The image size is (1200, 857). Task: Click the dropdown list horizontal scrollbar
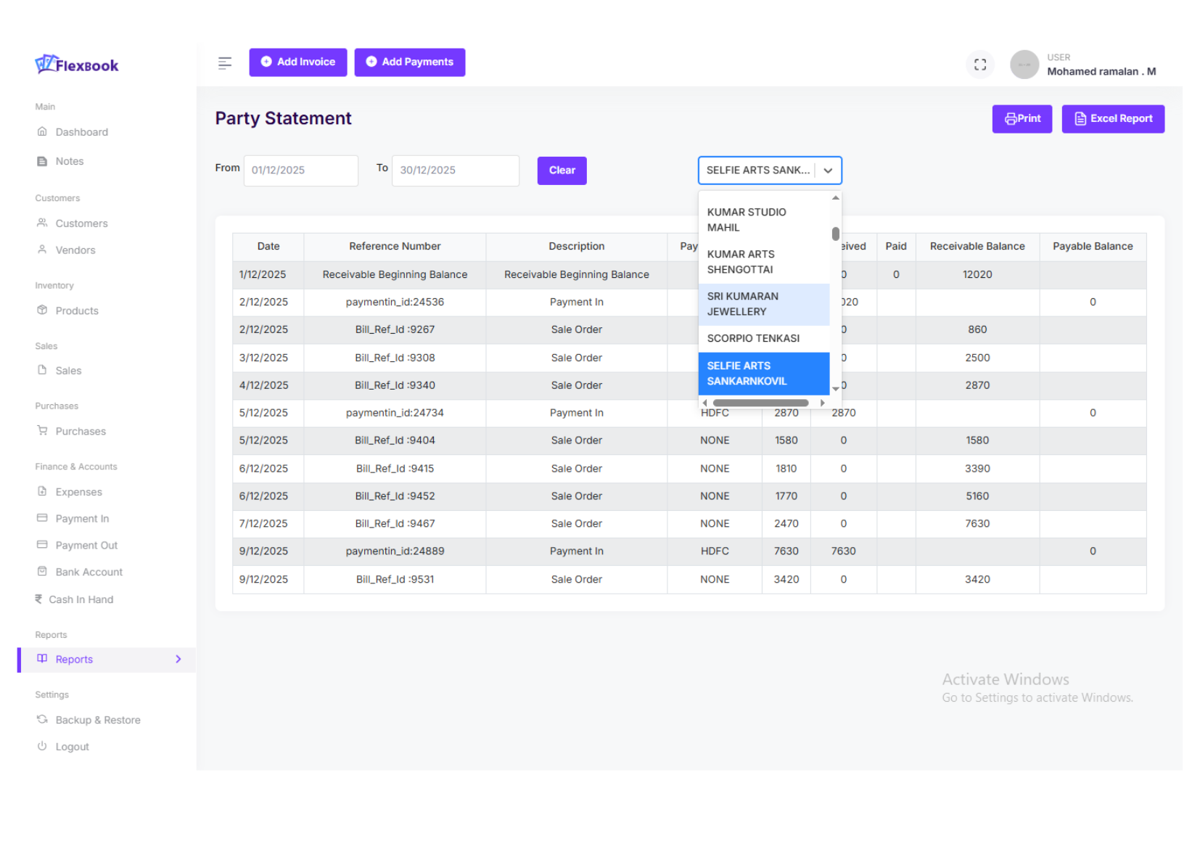coord(760,403)
